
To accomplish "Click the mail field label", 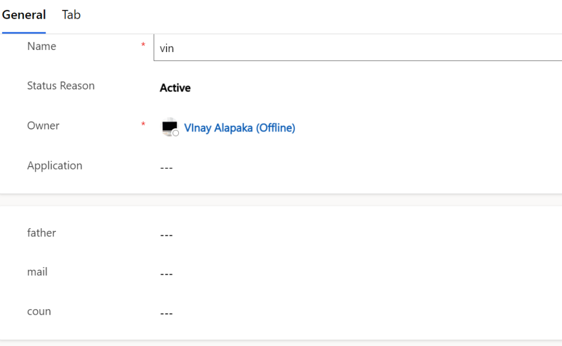I will (x=37, y=272).
